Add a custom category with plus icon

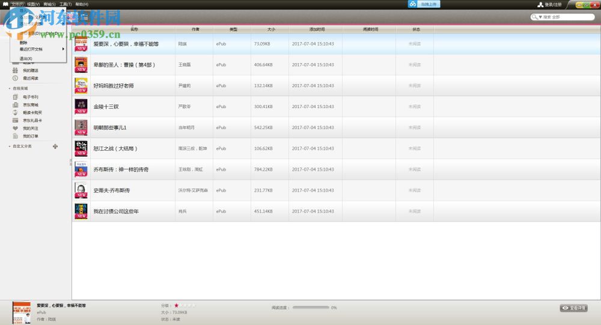tap(55, 146)
